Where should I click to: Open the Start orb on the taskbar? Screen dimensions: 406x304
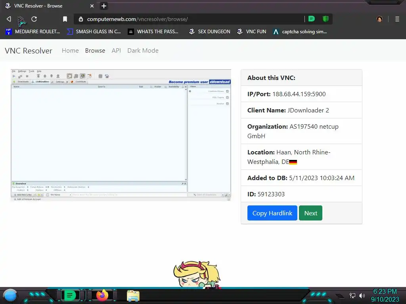tap(10, 295)
